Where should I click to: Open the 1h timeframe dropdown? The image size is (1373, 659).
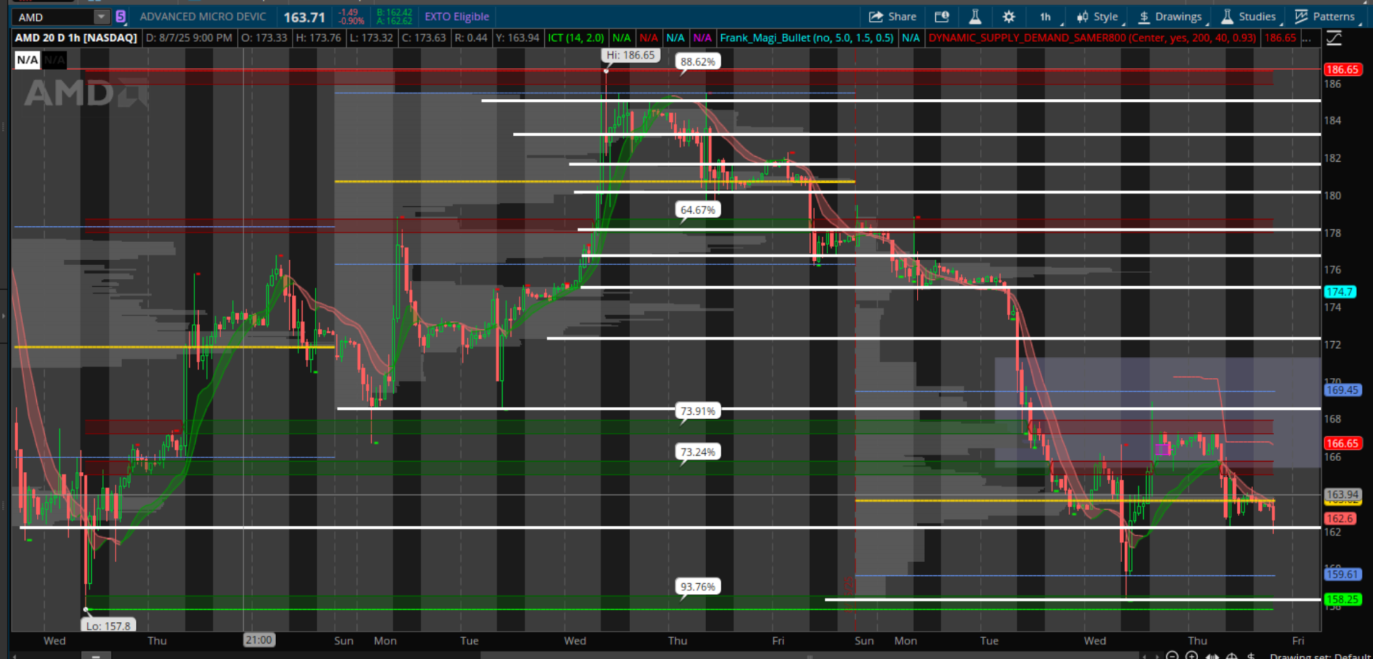tap(1046, 17)
